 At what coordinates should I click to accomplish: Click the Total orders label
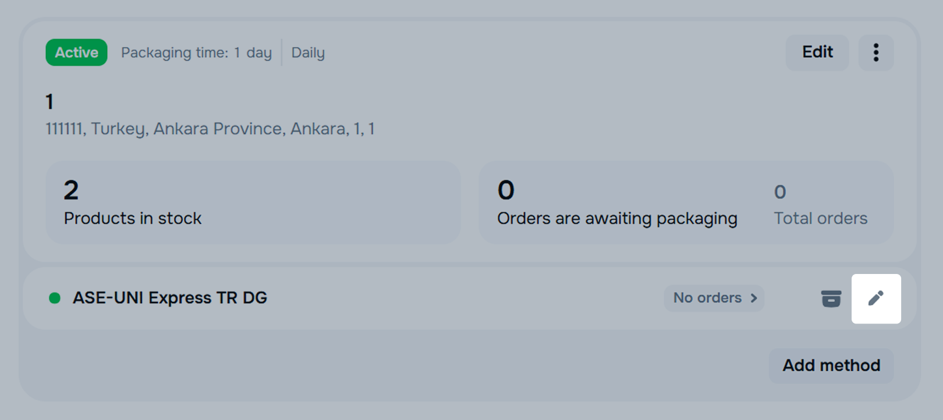820,219
